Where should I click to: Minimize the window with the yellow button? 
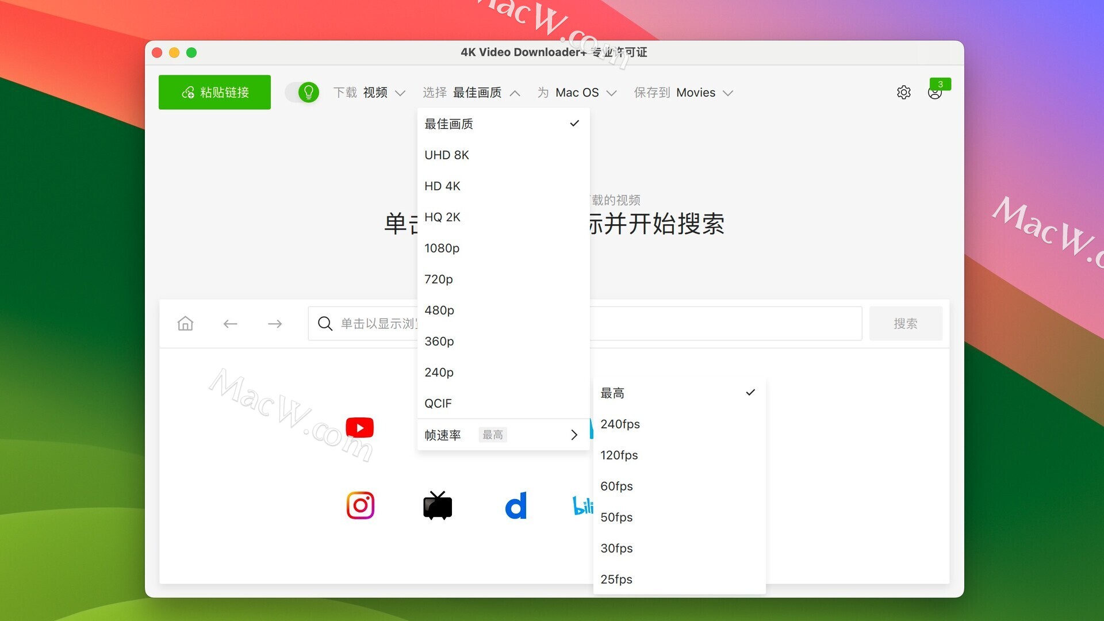pyautogui.click(x=174, y=52)
